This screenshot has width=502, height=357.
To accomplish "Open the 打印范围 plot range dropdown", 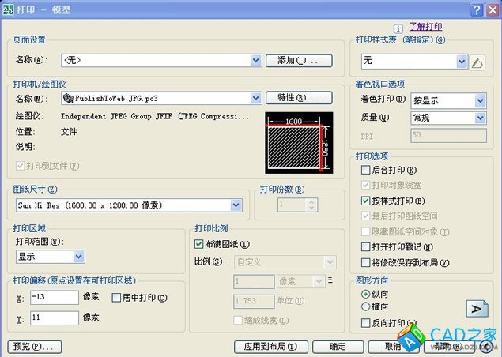I will click(78, 256).
